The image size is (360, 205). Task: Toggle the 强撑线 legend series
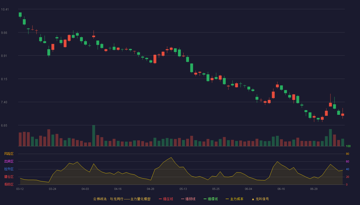tap(211, 199)
